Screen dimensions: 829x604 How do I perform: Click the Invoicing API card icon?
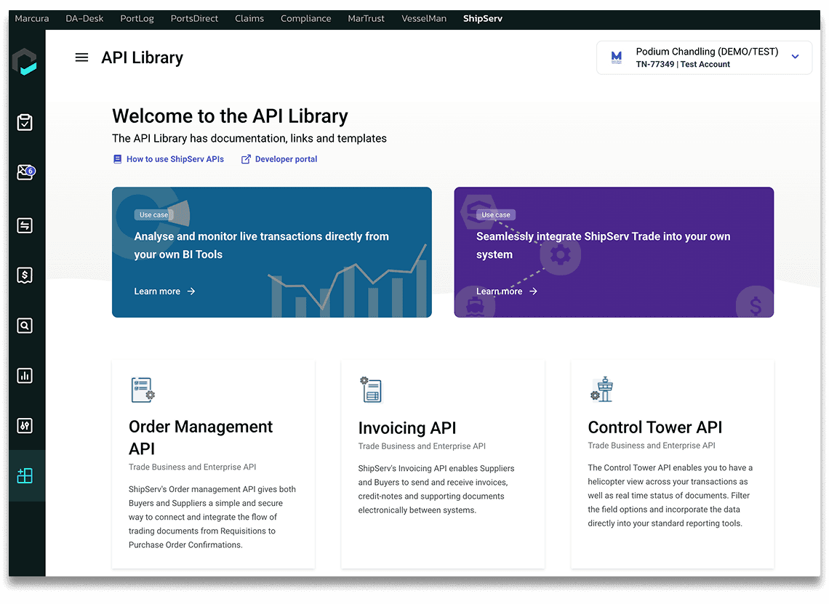[x=371, y=390]
